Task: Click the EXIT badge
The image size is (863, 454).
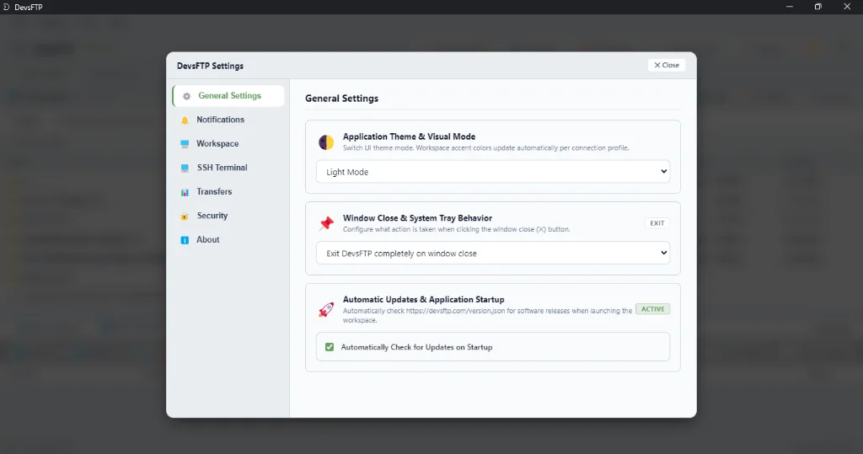Action: 657,223
